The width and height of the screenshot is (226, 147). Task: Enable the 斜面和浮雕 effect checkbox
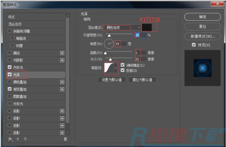9,31
